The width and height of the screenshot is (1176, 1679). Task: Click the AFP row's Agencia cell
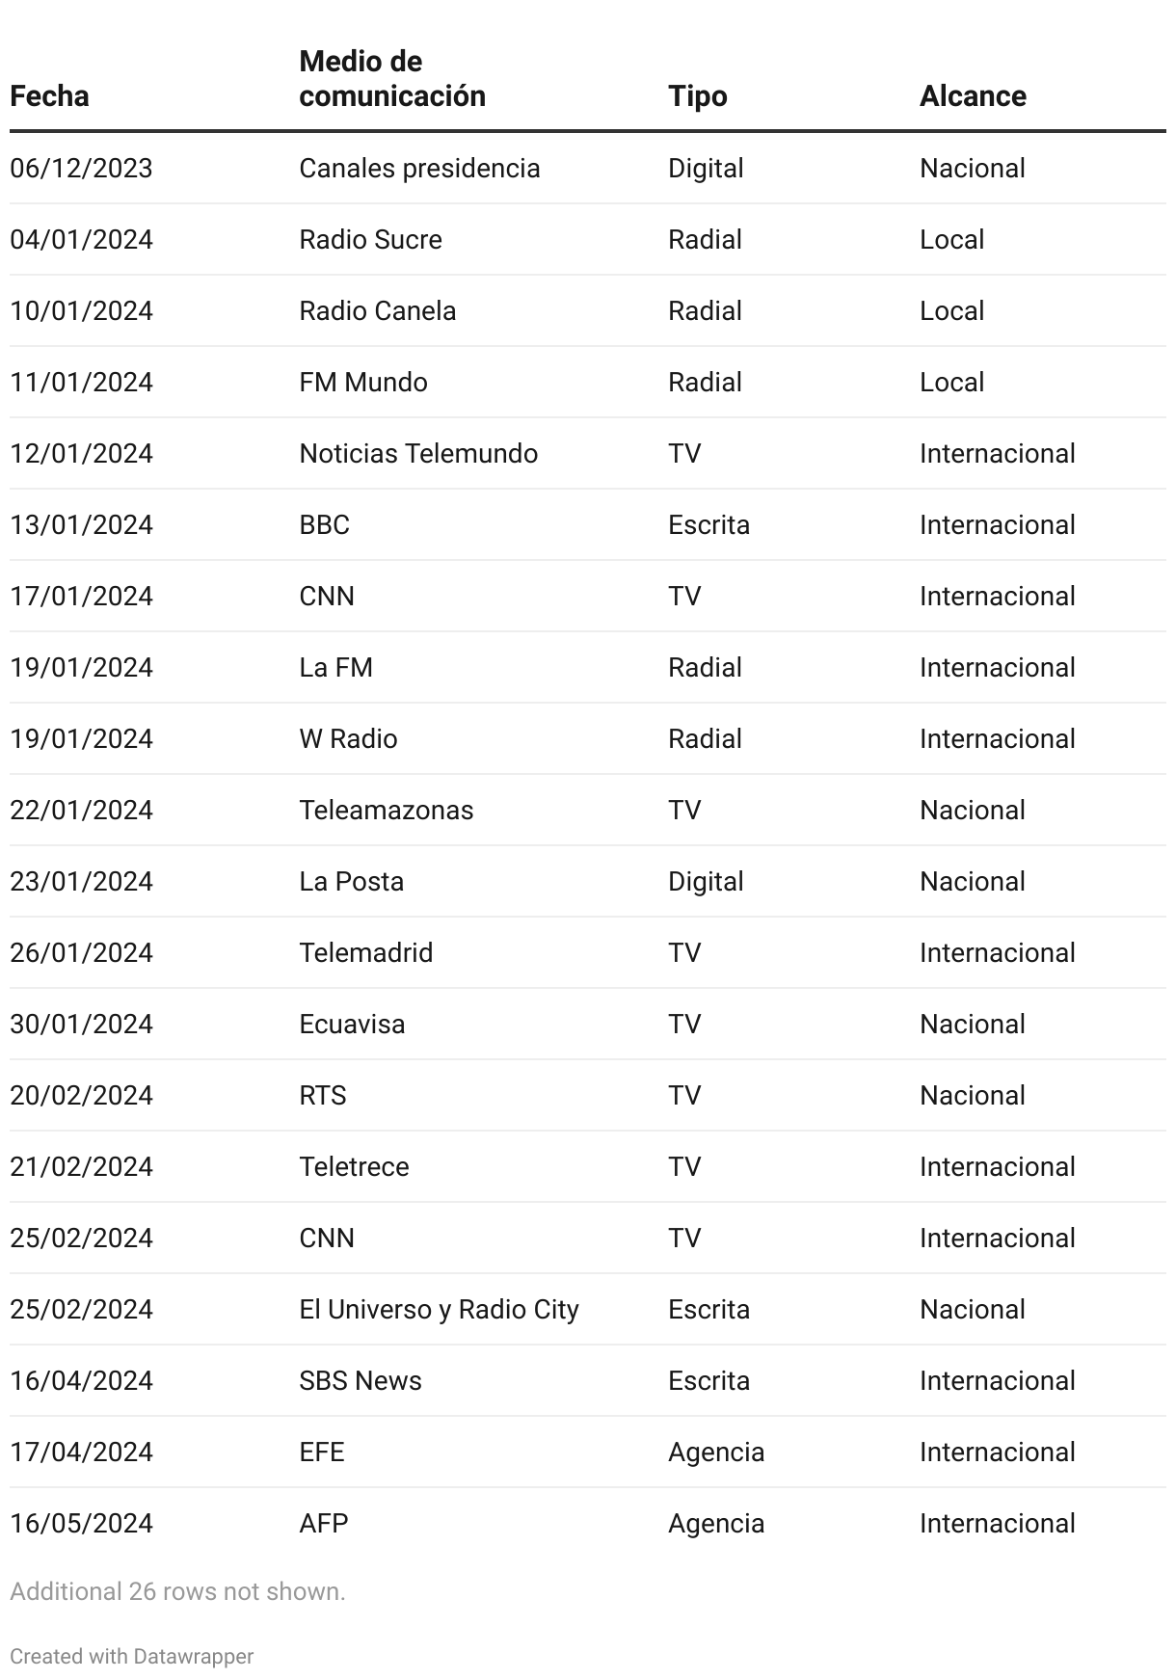pyautogui.click(x=715, y=1524)
